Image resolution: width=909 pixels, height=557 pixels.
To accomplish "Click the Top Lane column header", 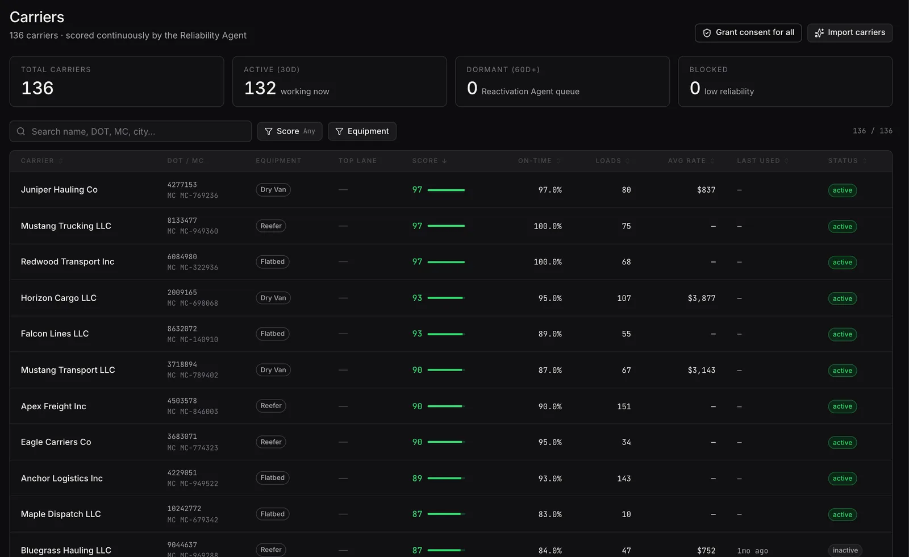I will (x=358, y=161).
